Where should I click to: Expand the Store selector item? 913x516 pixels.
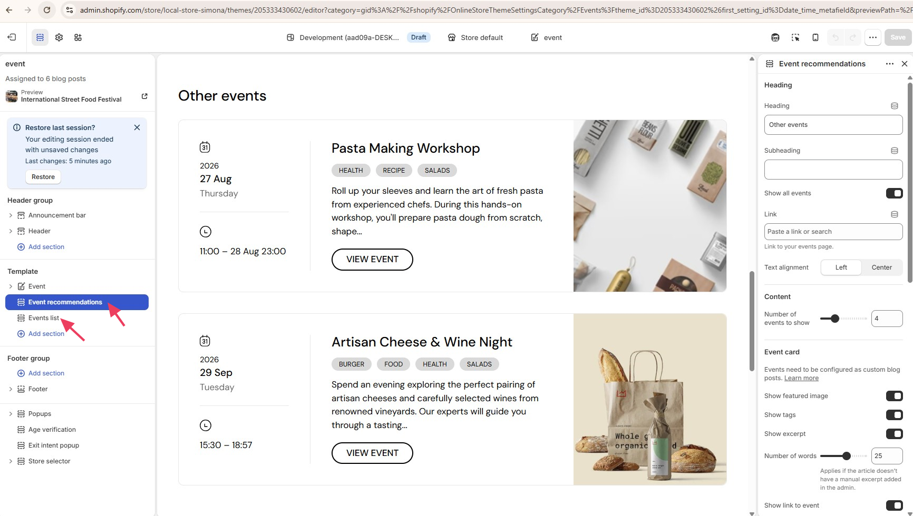click(x=11, y=461)
